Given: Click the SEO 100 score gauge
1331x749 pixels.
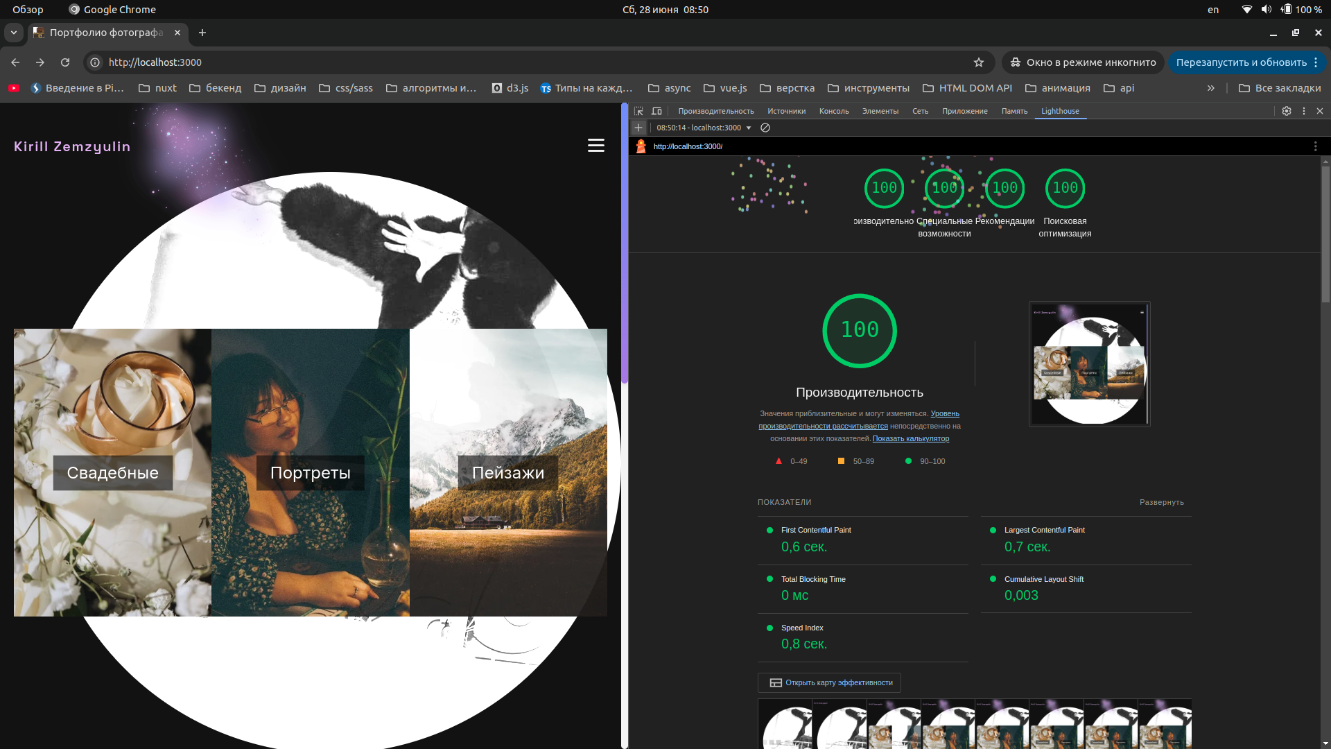Looking at the screenshot, I should tap(1065, 188).
